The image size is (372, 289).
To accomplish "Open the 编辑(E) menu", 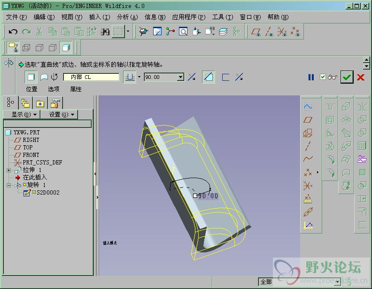I will pos(44,17).
